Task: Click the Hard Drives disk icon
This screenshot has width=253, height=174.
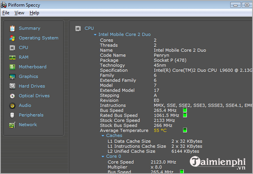Action: [x=12, y=86]
